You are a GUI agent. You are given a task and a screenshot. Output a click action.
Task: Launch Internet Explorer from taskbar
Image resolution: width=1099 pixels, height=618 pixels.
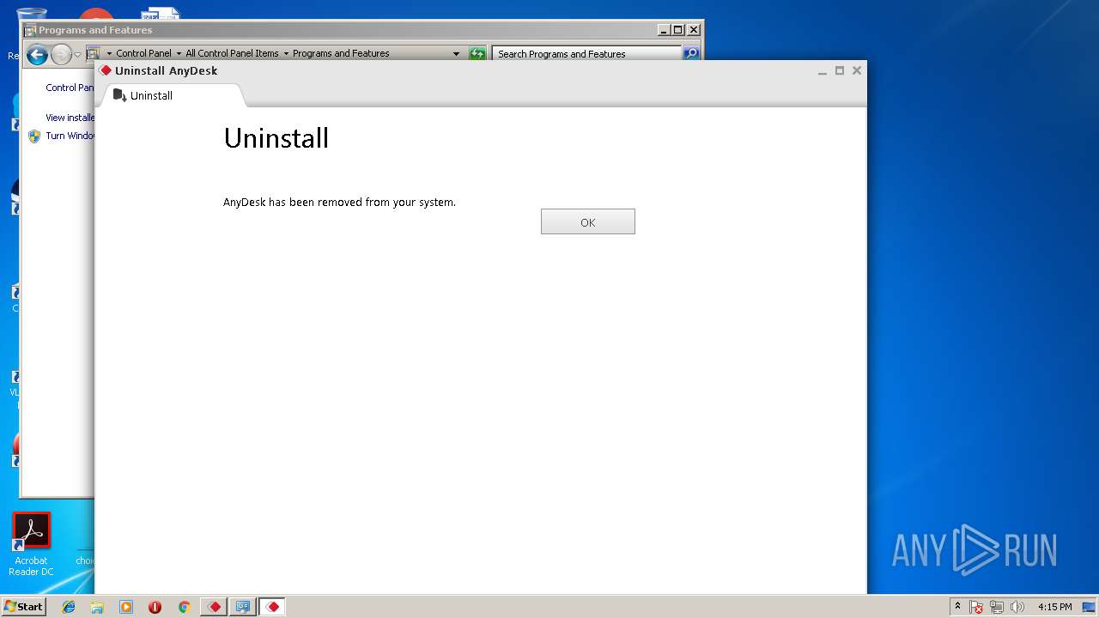point(69,607)
